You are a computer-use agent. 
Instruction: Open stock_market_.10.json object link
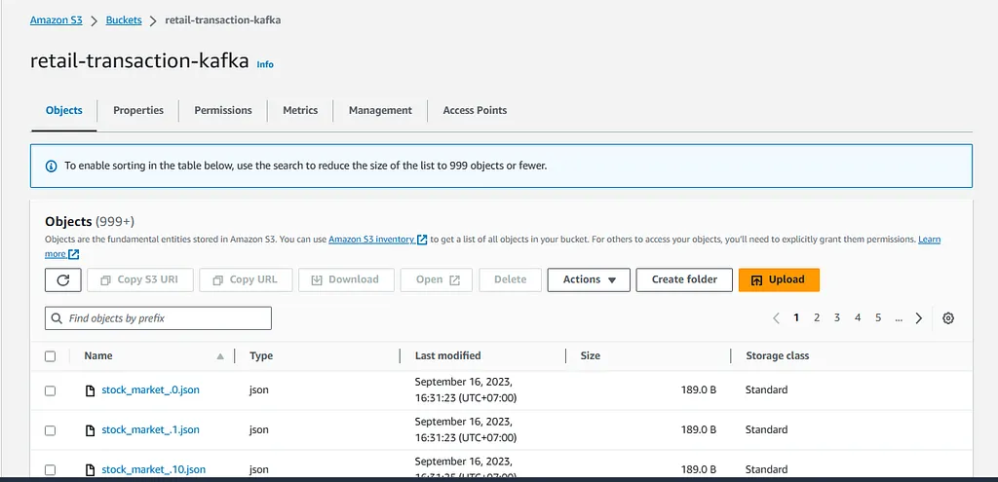coord(153,470)
